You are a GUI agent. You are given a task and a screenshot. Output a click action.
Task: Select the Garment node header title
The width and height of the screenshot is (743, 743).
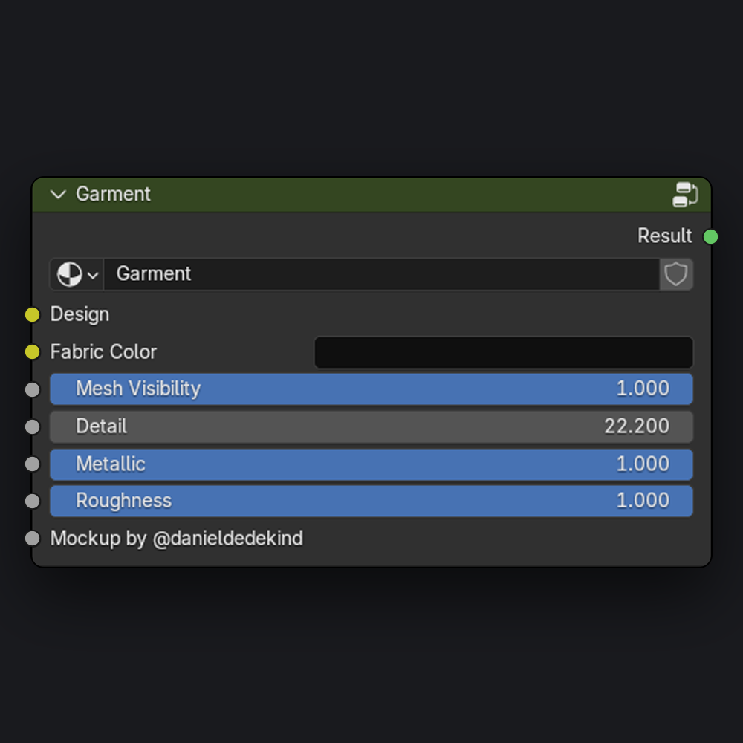pos(113,195)
